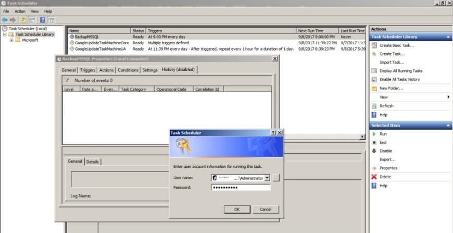Expand the View submenu arrow
Screen dimensions: 453x233
(x=448, y=97)
